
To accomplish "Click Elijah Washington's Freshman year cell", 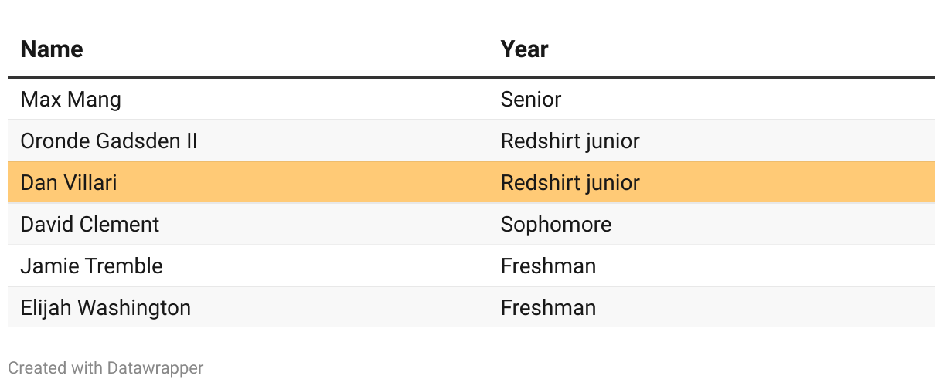I will point(548,308).
